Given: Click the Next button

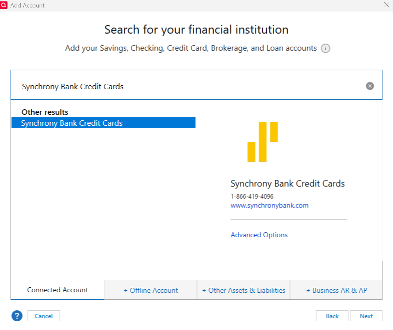Looking at the screenshot, I should (x=366, y=316).
